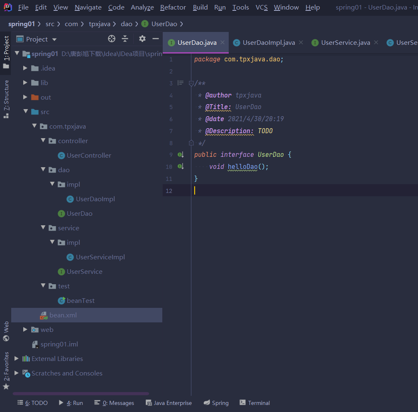Open the File menu
Screen dimensions: 418x412
(23, 7)
